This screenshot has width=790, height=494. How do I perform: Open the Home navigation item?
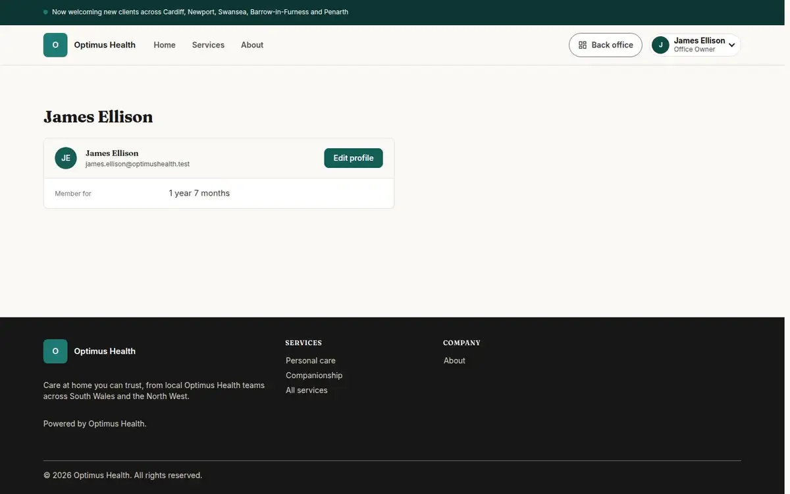165,45
